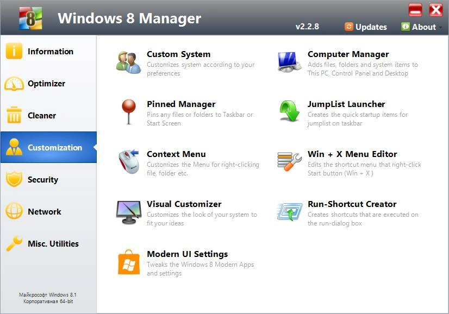Click the green About info icon
Screen dimensions: 449x314
(x=405, y=27)
